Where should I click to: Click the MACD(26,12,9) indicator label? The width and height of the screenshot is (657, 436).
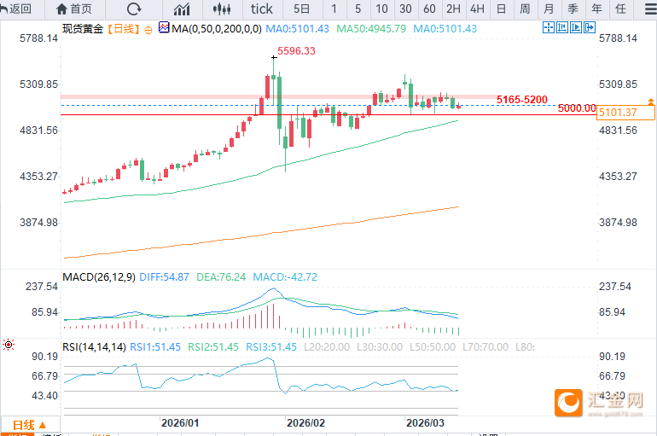(99, 277)
